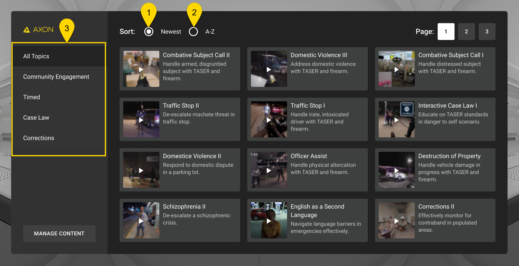Open Domestice Violence II title text
519x266 pixels.
[192, 156]
